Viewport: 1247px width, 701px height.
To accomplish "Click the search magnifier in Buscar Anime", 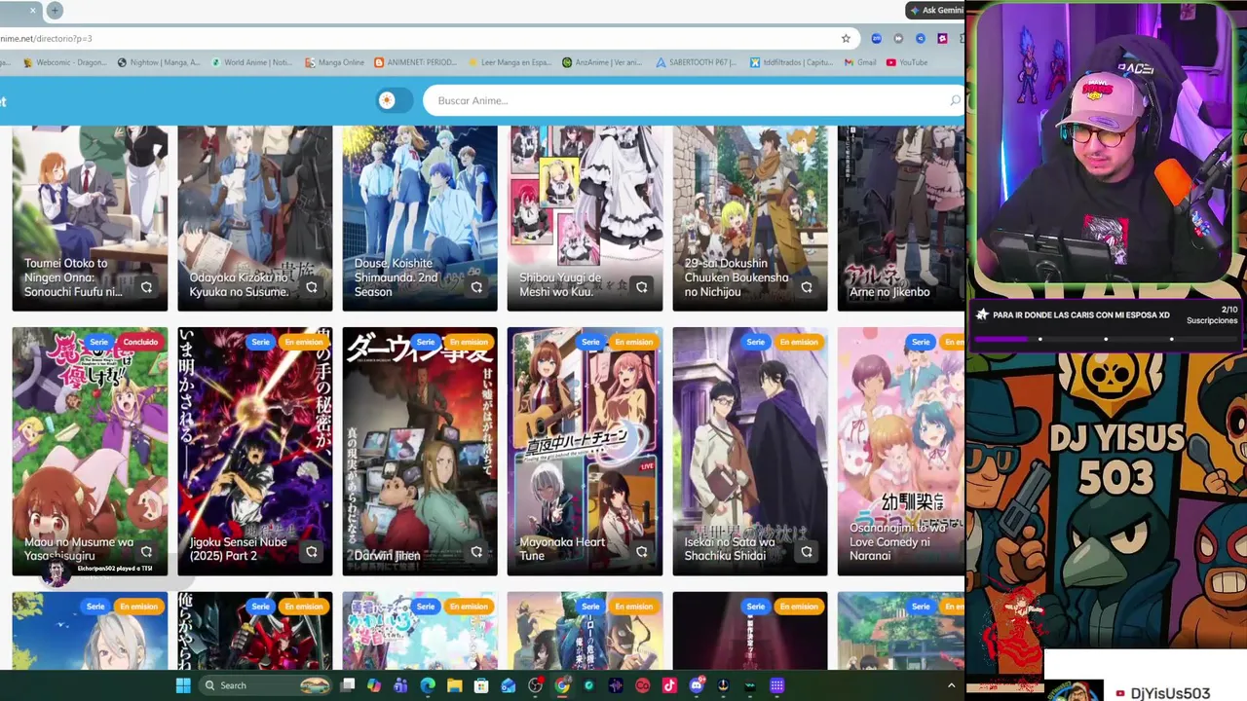I will [954, 100].
